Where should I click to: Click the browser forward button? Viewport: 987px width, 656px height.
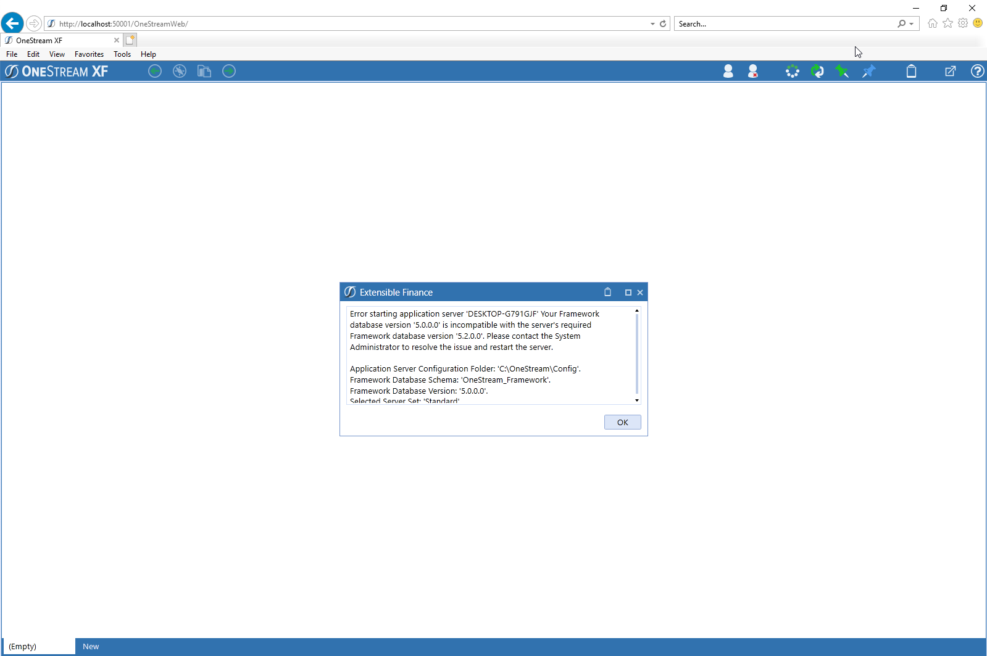(34, 23)
